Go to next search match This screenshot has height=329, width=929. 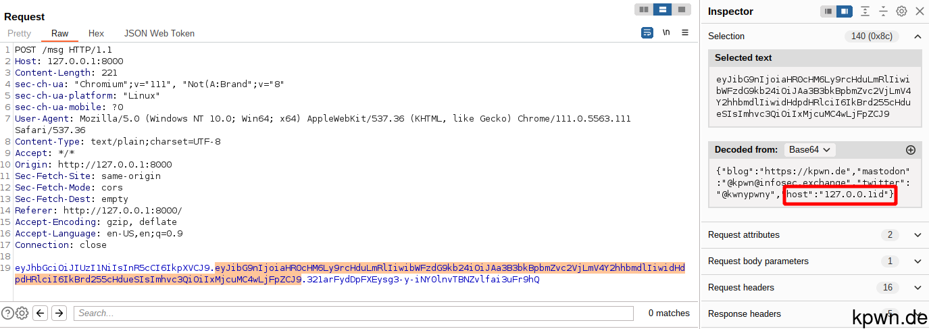[x=59, y=313]
